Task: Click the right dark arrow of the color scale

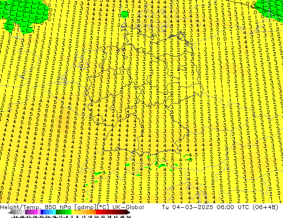Action: (129, 212)
